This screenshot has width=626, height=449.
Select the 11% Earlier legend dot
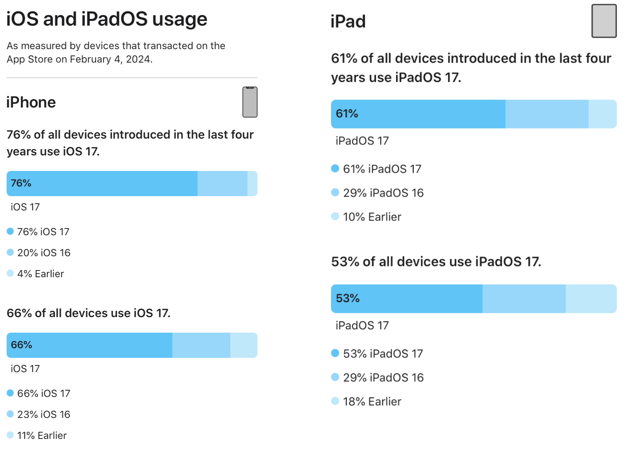(x=10, y=435)
